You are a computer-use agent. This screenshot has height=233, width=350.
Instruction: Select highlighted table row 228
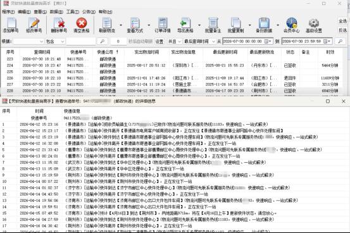coord(172,91)
